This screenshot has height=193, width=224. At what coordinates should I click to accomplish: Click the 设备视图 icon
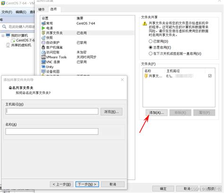(43, 72)
